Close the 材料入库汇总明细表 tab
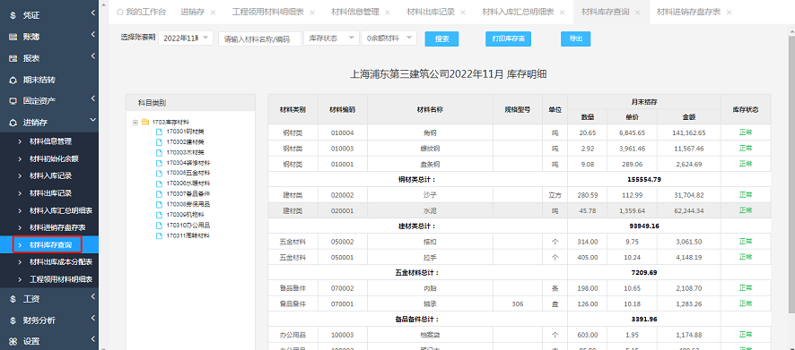The height and width of the screenshot is (350, 795). (562, 13)
